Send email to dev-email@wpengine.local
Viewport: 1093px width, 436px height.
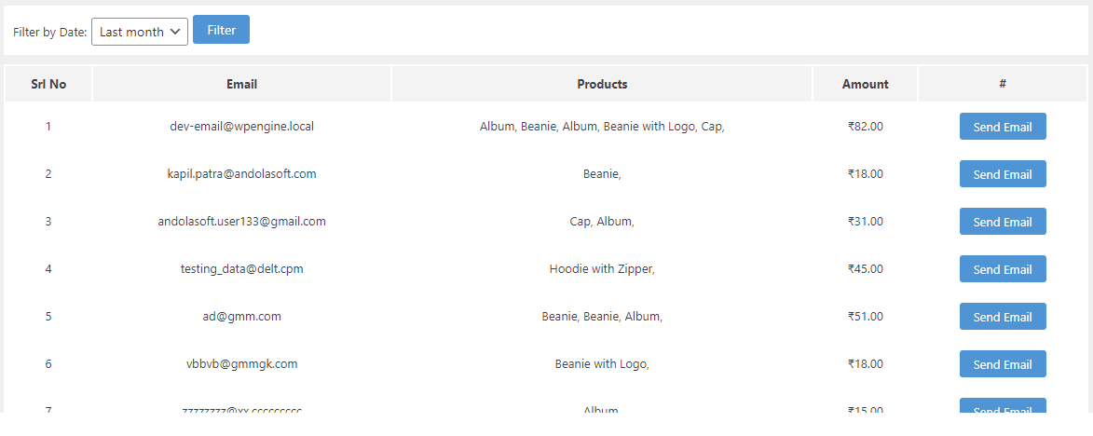pos(1003,127)
